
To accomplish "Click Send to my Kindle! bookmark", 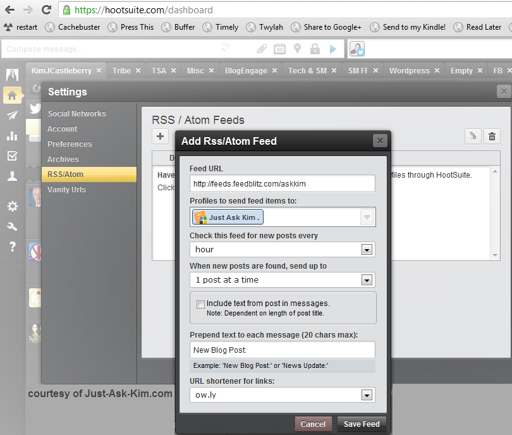I will click(x=408, y=27).
